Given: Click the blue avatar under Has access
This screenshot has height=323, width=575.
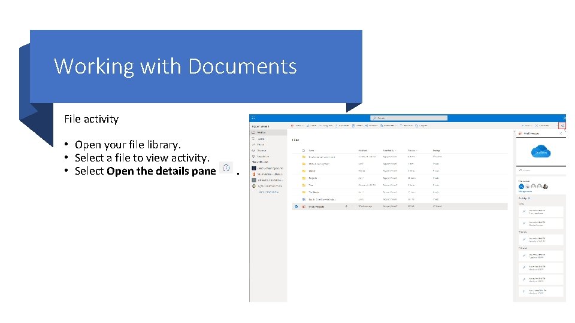Looking at the screenshot, I should point(521,187).
